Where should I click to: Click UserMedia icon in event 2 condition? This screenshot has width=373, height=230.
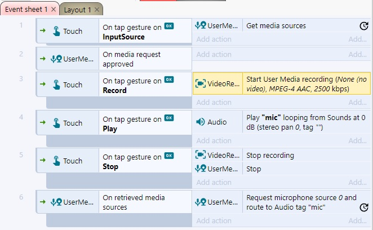(56, 59)
